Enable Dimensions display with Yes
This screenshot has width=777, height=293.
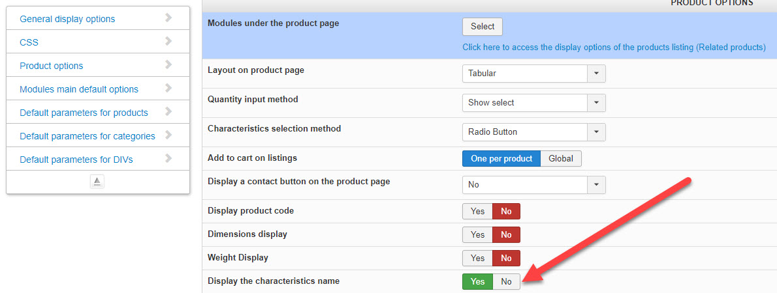pyautogui.click(x=477, y=234)
